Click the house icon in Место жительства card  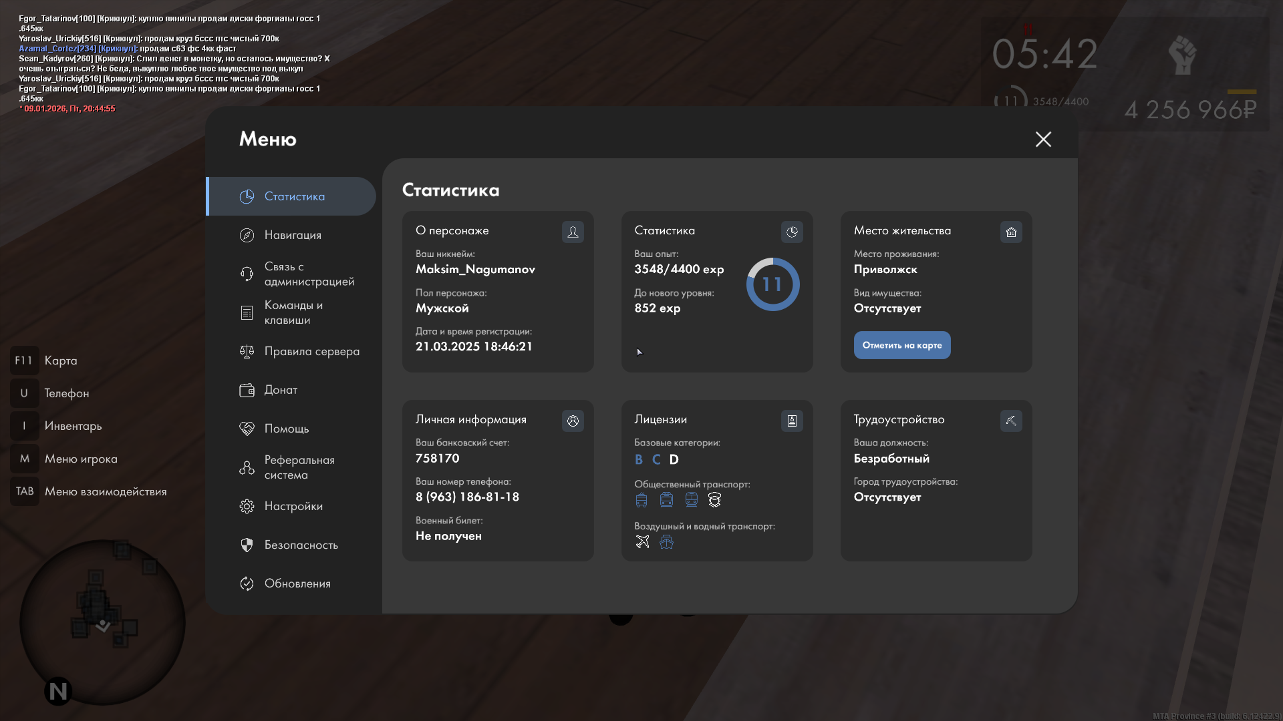(1011, 232)
